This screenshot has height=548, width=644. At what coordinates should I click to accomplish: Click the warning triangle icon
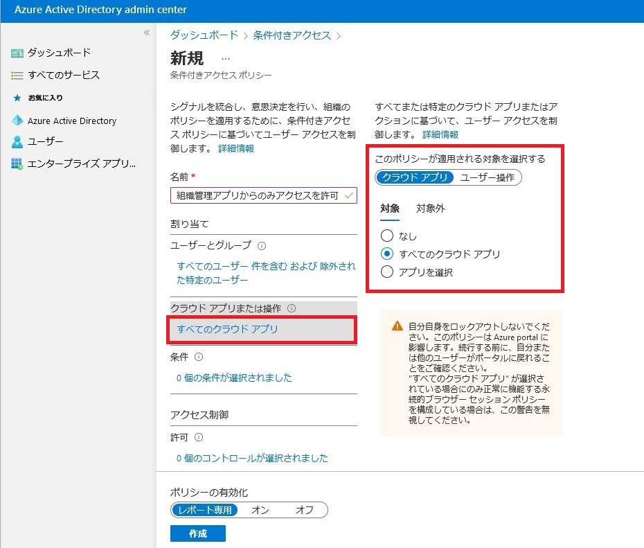[x=397, y=326]
